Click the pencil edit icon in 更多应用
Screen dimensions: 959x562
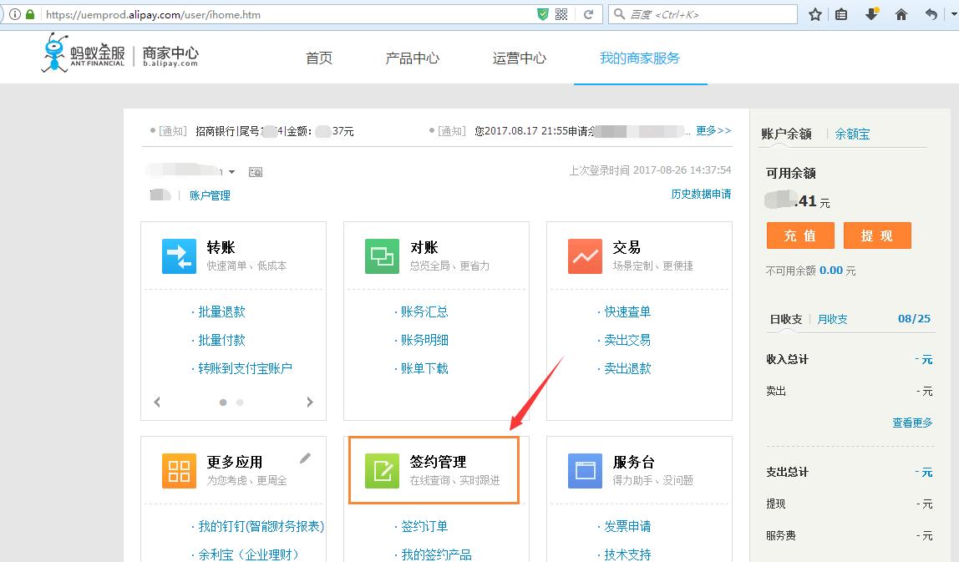(306, 458)
